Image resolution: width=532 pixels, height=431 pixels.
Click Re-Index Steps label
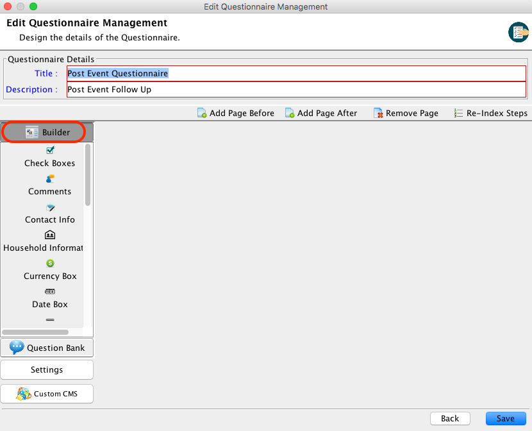pos(497,113)
